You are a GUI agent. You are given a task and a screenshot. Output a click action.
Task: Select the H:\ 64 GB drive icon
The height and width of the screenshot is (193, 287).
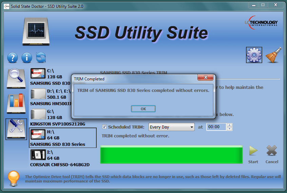pyautogui.click(x=38, y=134)
